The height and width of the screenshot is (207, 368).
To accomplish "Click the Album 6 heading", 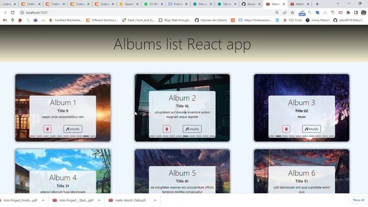I will click(301, 173).
